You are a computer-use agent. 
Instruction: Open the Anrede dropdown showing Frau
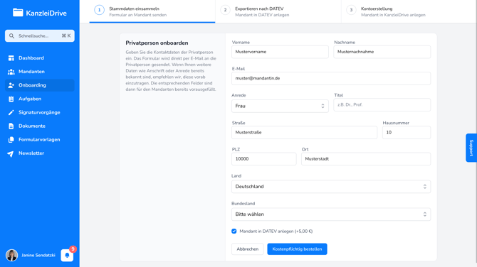tap(280, 106)
